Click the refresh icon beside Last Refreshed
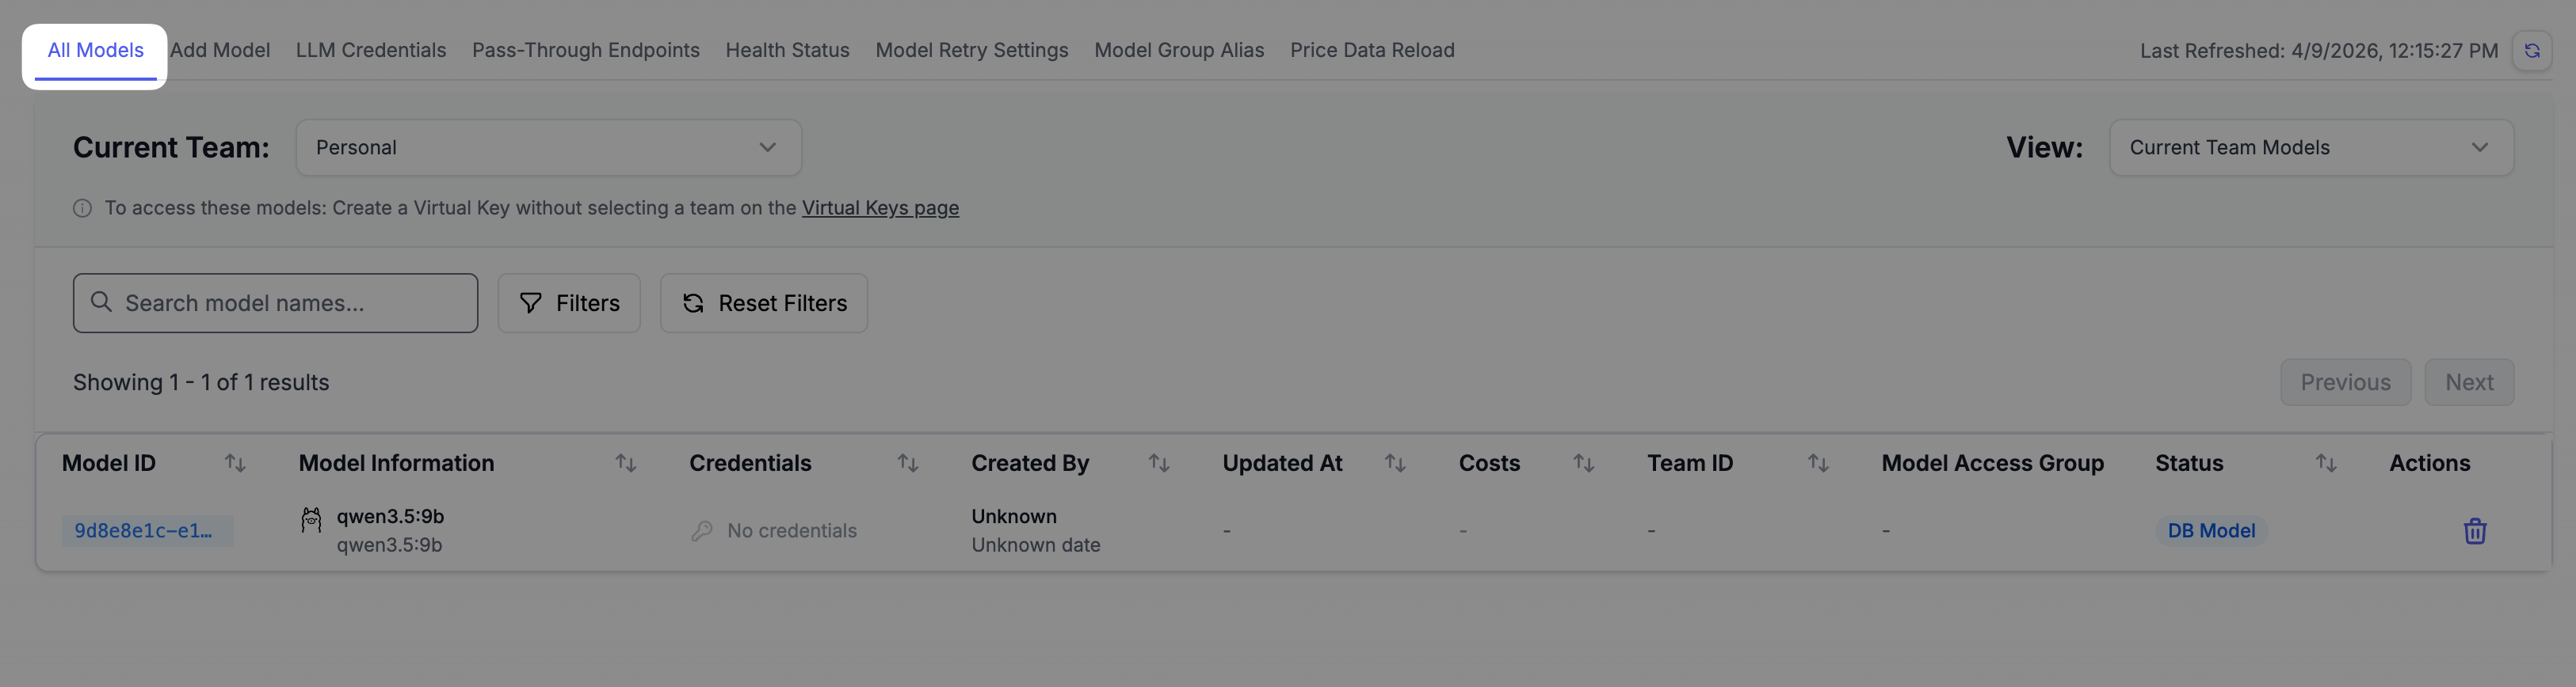 point(2531,51)
